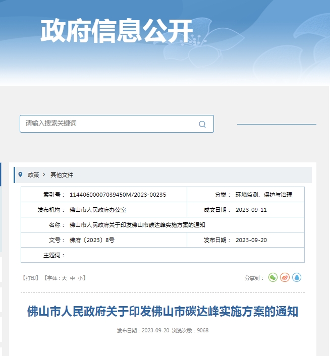Viewport: 330px width, 356px height.
Task: Click the publishing agency 佛山市人民政府办公室
Action: coord(98,210)
